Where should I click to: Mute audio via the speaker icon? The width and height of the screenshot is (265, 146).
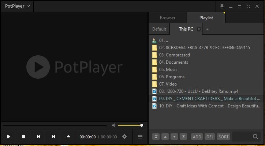click(x=114, y=125)
